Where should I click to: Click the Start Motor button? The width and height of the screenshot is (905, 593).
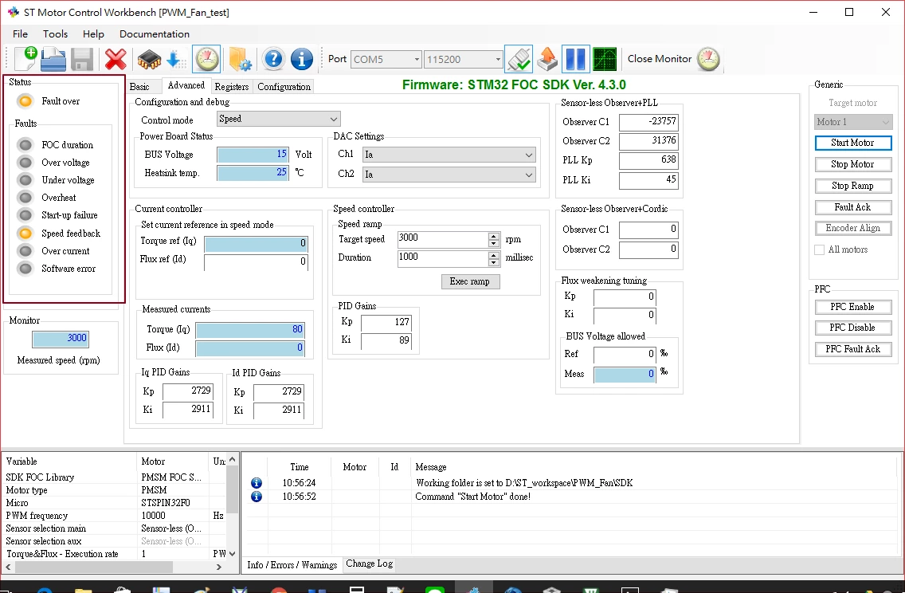tap(853, 143)
